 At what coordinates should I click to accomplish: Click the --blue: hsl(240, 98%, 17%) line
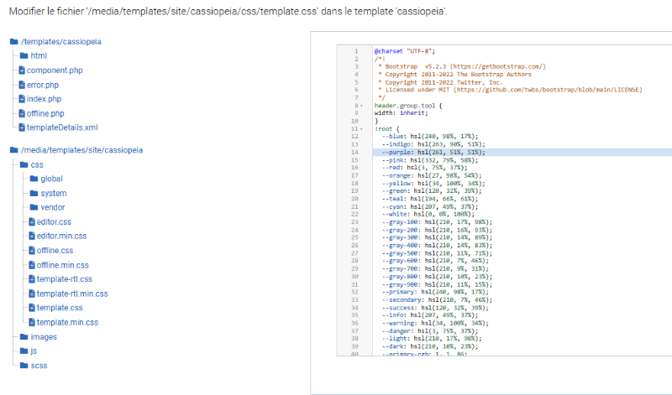[430, 137]
